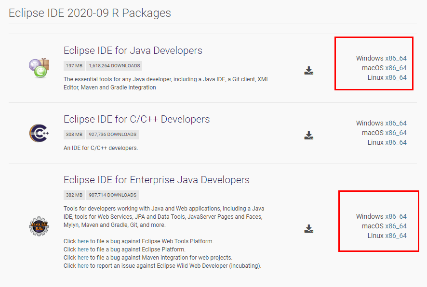Download C/C++ Developers Windows x86_64 build
Screen dimensions: 427x287
click(396, 123)
